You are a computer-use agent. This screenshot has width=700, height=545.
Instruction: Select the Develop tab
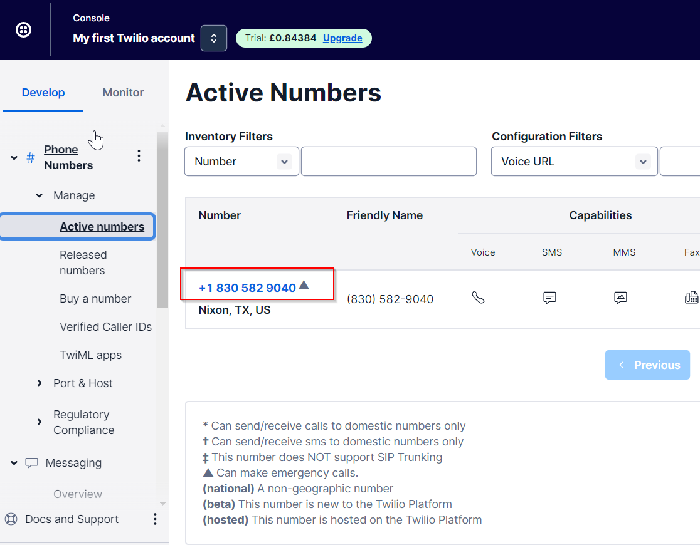(x=43, y=93)
